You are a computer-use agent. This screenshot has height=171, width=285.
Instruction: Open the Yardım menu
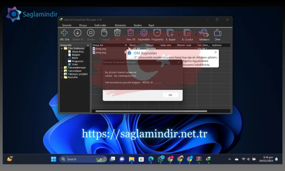[137, 25]
